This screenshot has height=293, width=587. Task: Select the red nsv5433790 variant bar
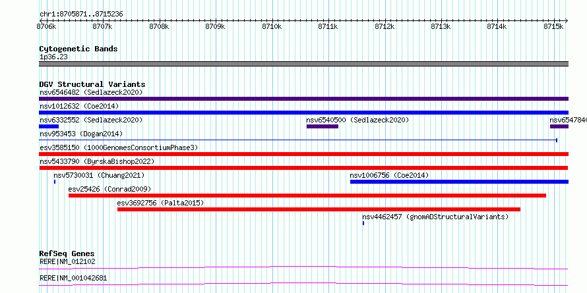[303, 168]
